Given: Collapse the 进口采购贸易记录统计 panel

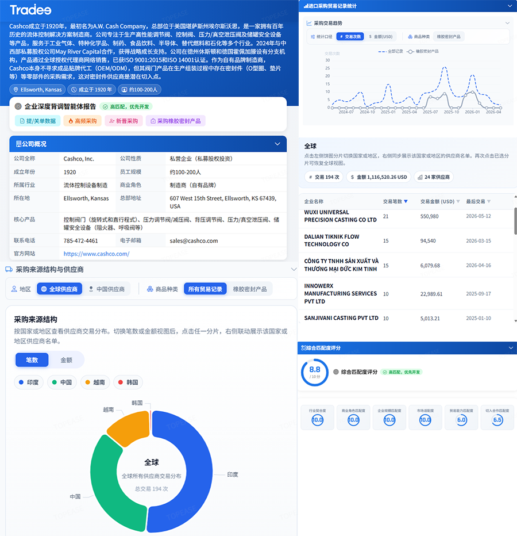Looking at the screenshot, I should [510, 6].
